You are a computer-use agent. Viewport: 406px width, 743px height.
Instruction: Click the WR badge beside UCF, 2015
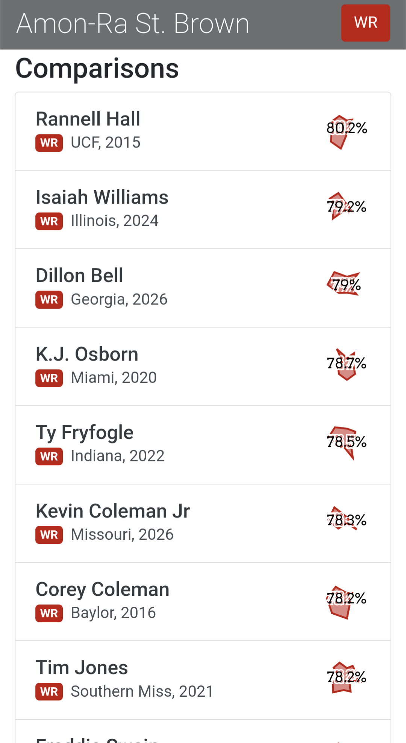click(x=49, y=143)
